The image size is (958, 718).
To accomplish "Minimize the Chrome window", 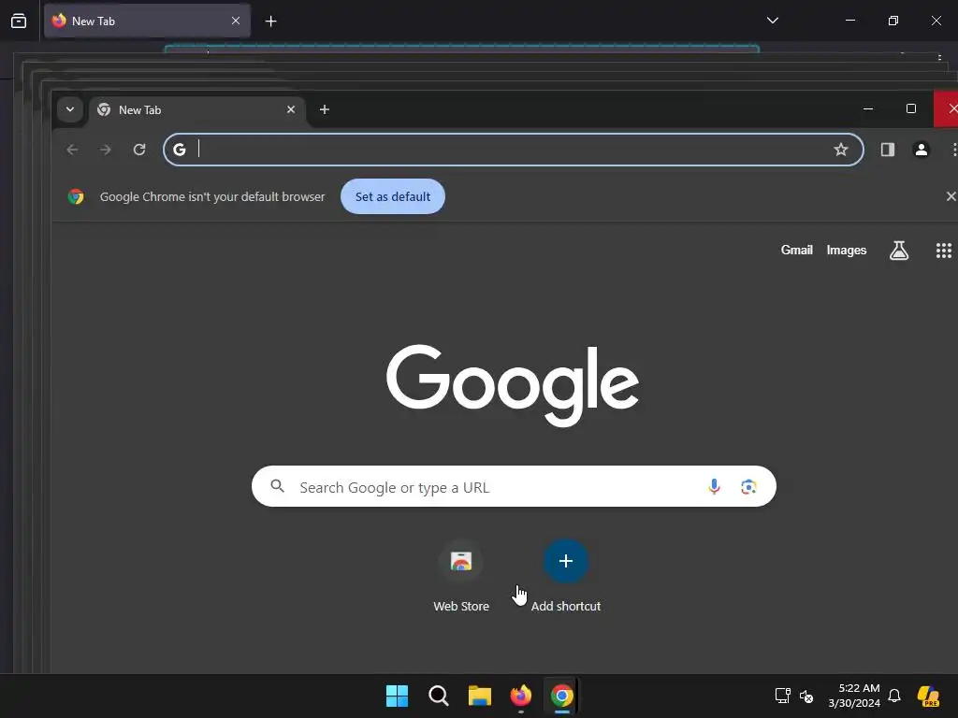I will (x=868, y=108).
